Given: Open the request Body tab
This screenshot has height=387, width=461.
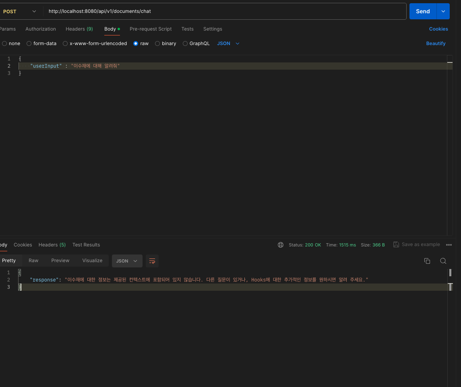Looking at the screenshot, I should point(112,29).
